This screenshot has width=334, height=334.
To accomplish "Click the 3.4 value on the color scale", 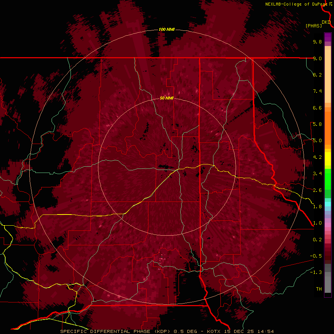I will [x=317, y=174].
